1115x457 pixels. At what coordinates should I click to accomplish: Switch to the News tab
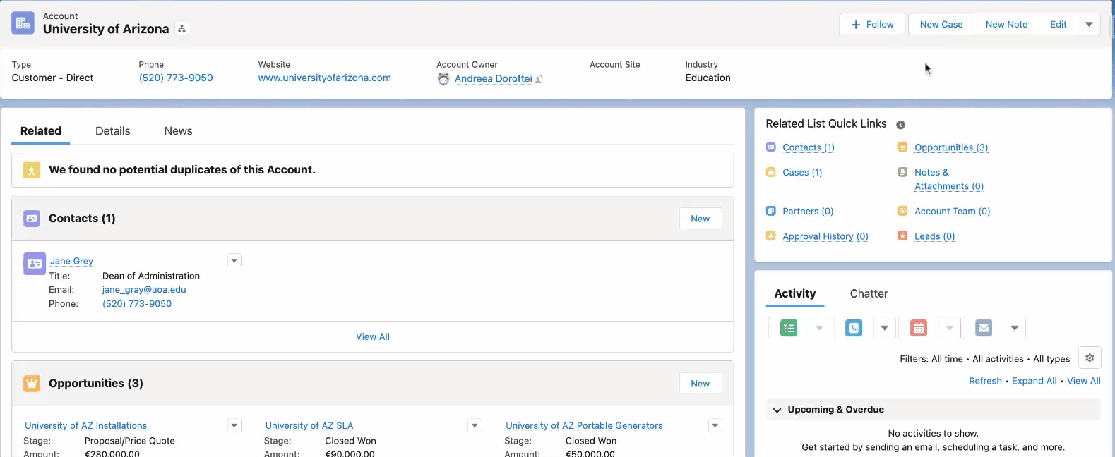[178, 130]
